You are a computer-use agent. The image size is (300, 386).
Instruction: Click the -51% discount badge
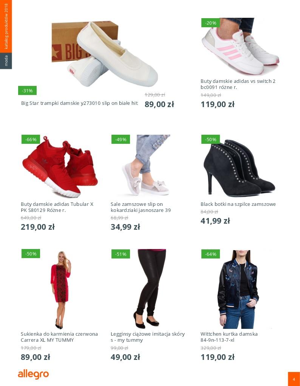121,254
